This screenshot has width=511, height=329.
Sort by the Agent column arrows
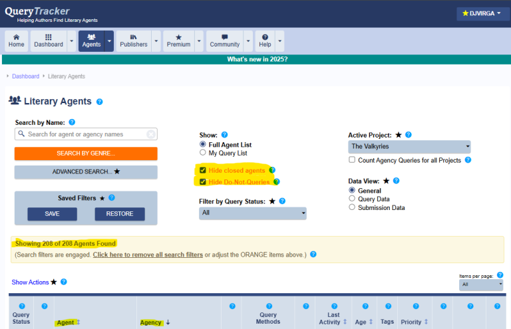[79, 322]
